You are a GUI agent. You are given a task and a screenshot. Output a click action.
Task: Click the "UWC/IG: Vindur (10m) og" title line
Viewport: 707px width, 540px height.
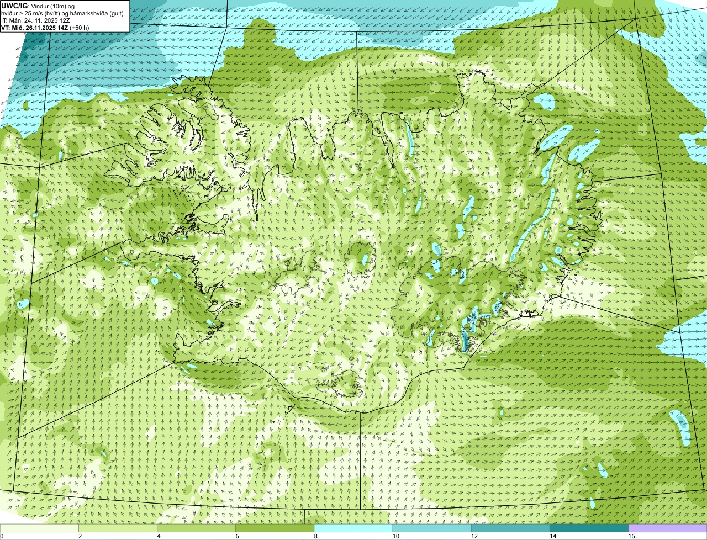[38, 6]
